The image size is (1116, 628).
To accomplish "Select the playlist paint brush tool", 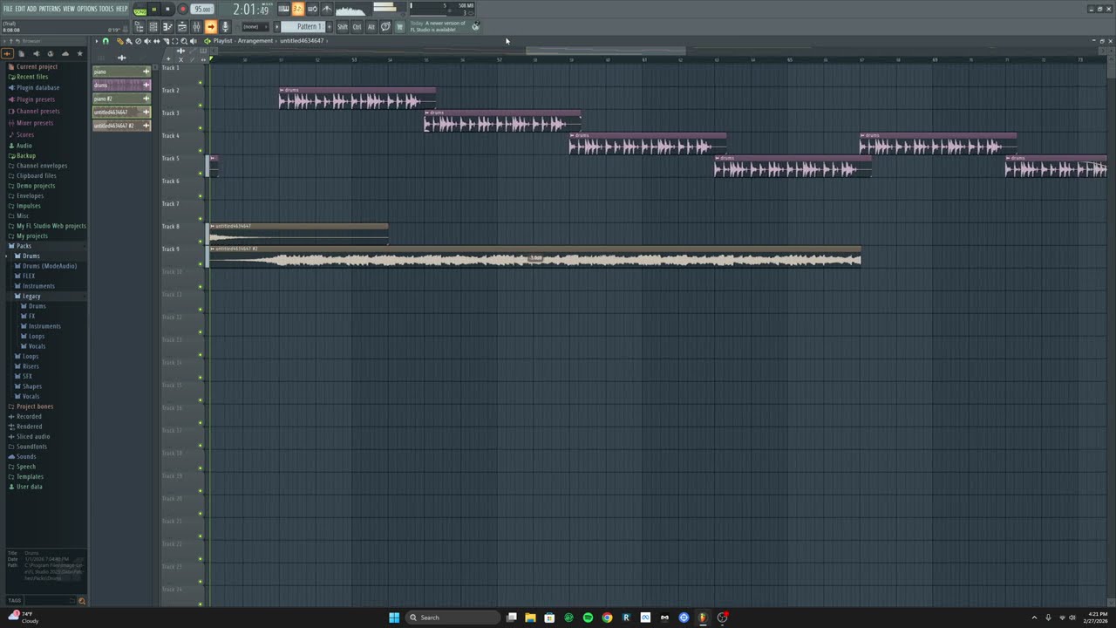I will [x=129, y=41].
